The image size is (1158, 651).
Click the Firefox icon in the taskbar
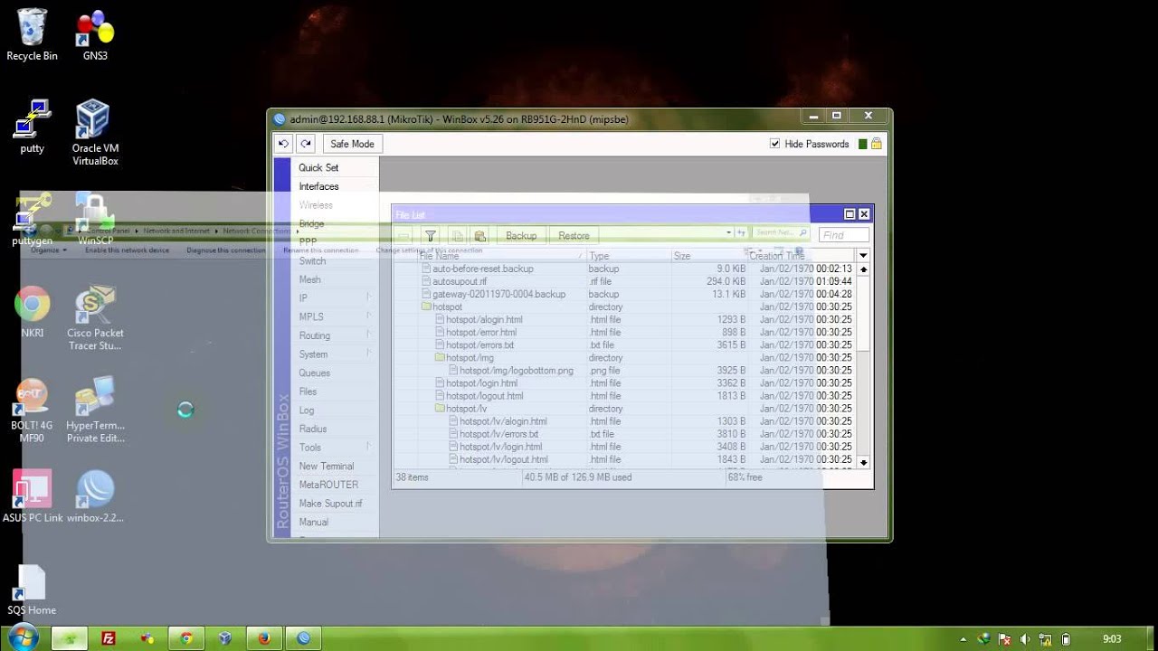tap(264, 638)
